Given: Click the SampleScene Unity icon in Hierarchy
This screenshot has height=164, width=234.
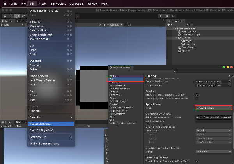Looking at the screenshot, I should coord(177,28).
